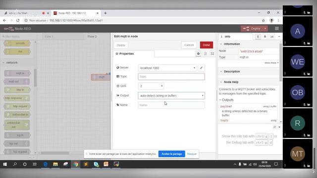
Task: Open node settings gear icon in Properties
Action: pos(198,54)
